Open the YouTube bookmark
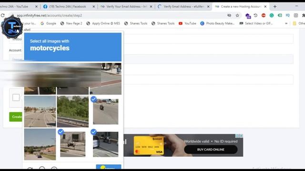The width and height of the screenshot is (305, 171). (x=187, y=23)
